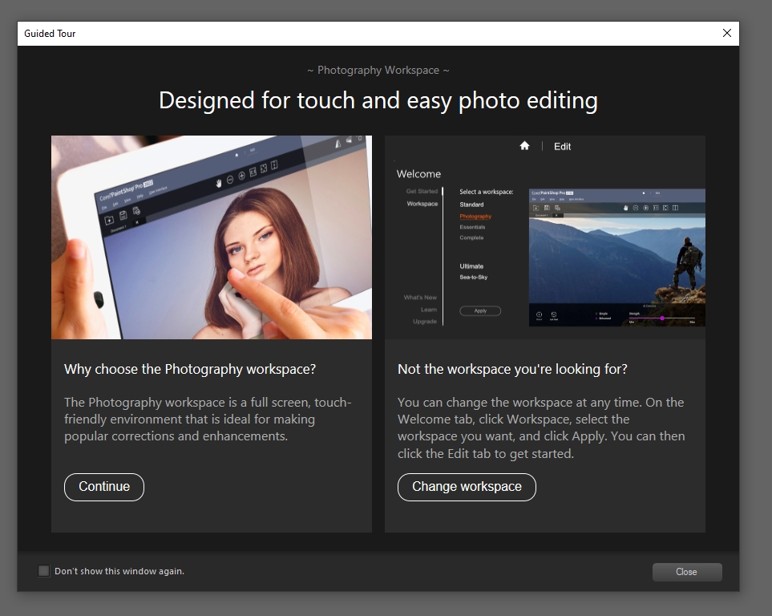772x616 pixels.
Task: Click the pink Strength slider handle
Action: pos(662,318)
